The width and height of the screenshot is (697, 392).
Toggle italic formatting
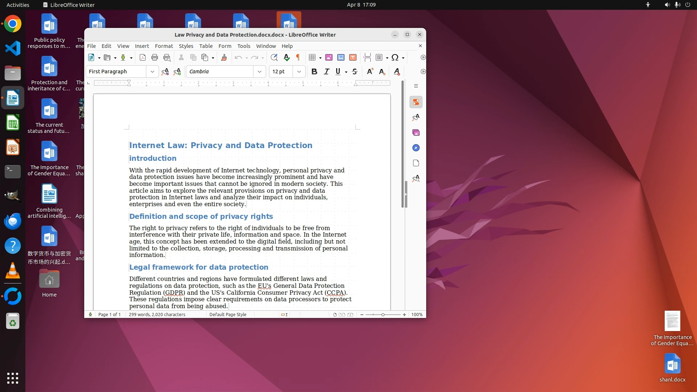coord(326,72)
